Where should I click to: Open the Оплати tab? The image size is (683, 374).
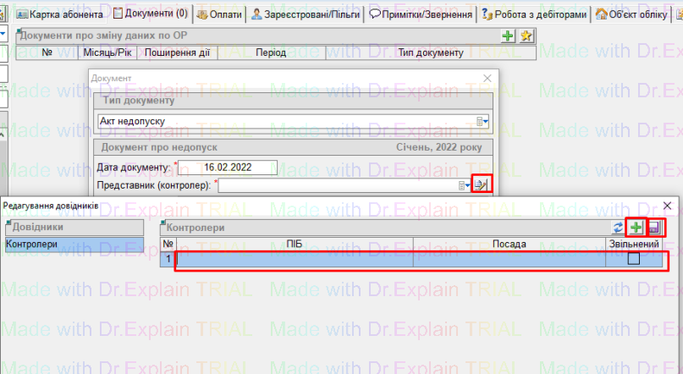tap(218, 14)
